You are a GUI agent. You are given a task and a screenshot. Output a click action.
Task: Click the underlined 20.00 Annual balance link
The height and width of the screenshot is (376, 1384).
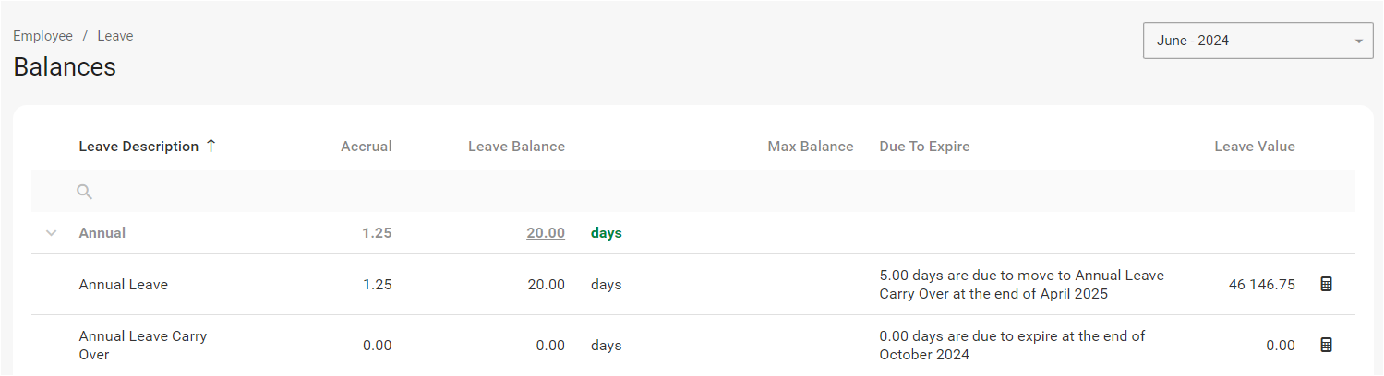(546, 233)
